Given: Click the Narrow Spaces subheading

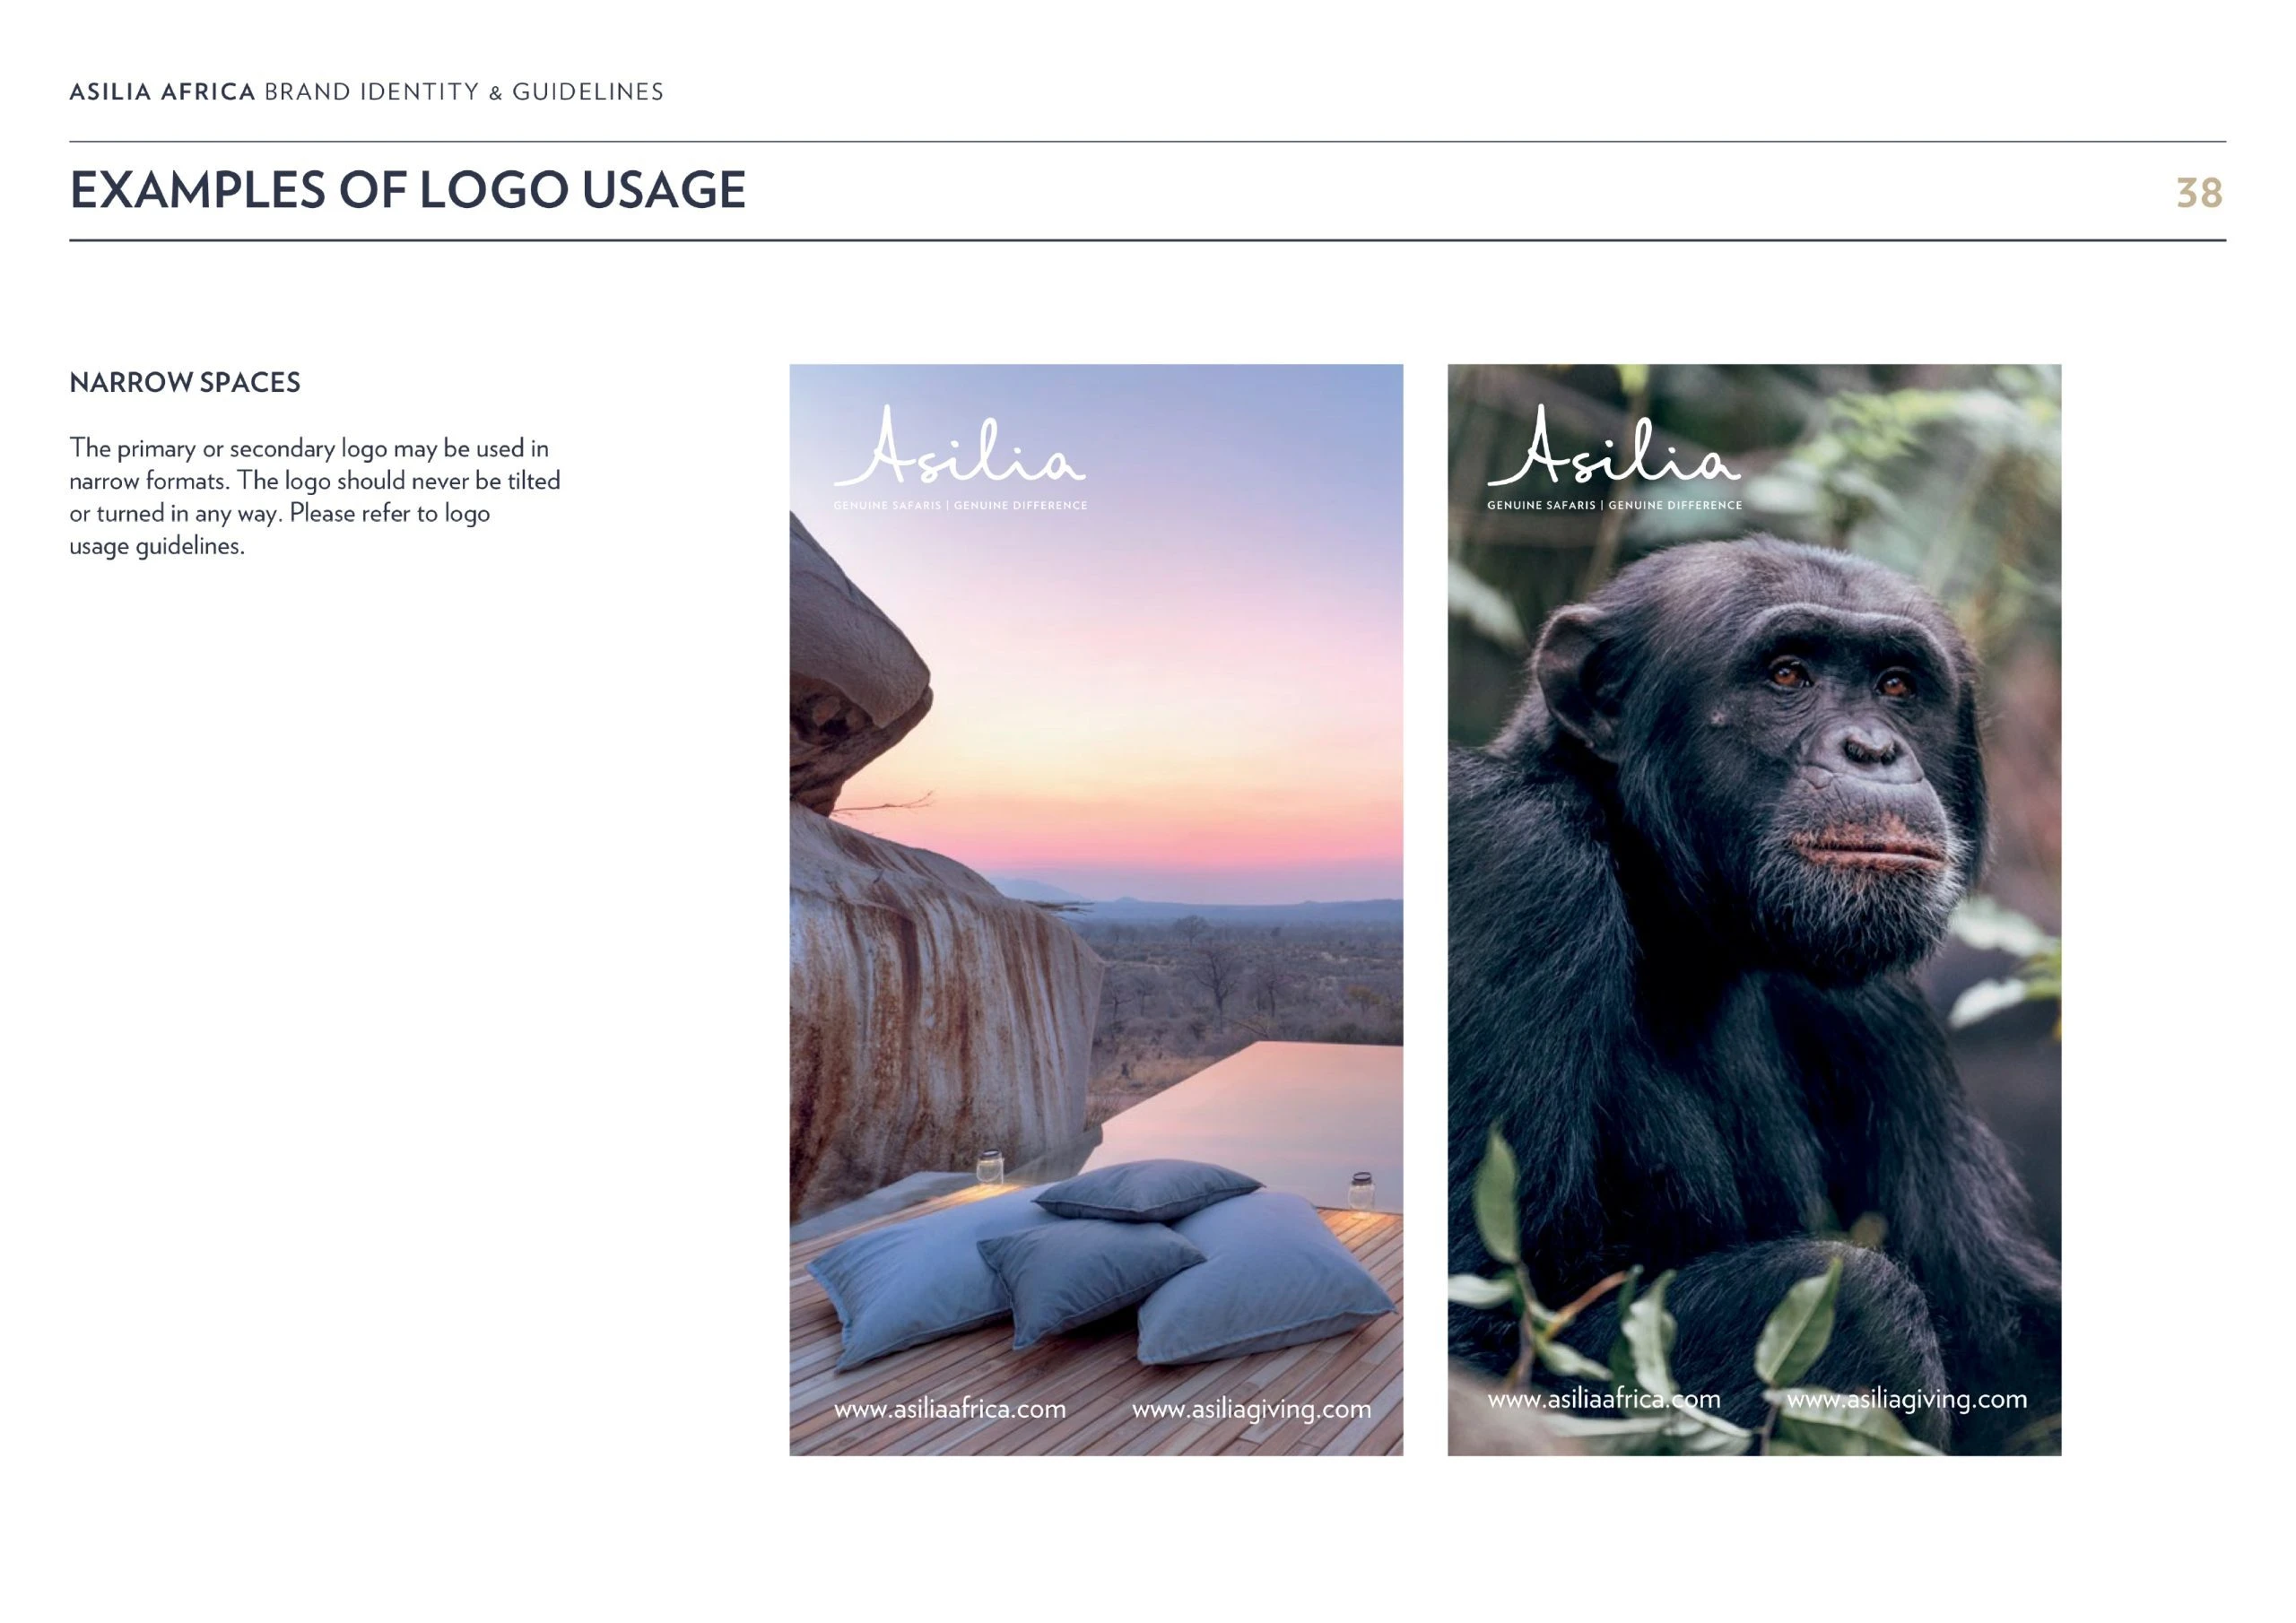Looking at the screenshot, I should 185,382.
